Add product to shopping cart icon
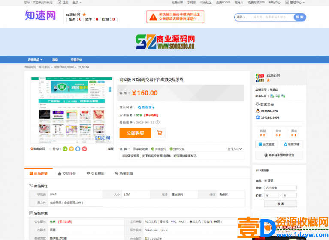The image size is (329, 240). tap(160, 133)
